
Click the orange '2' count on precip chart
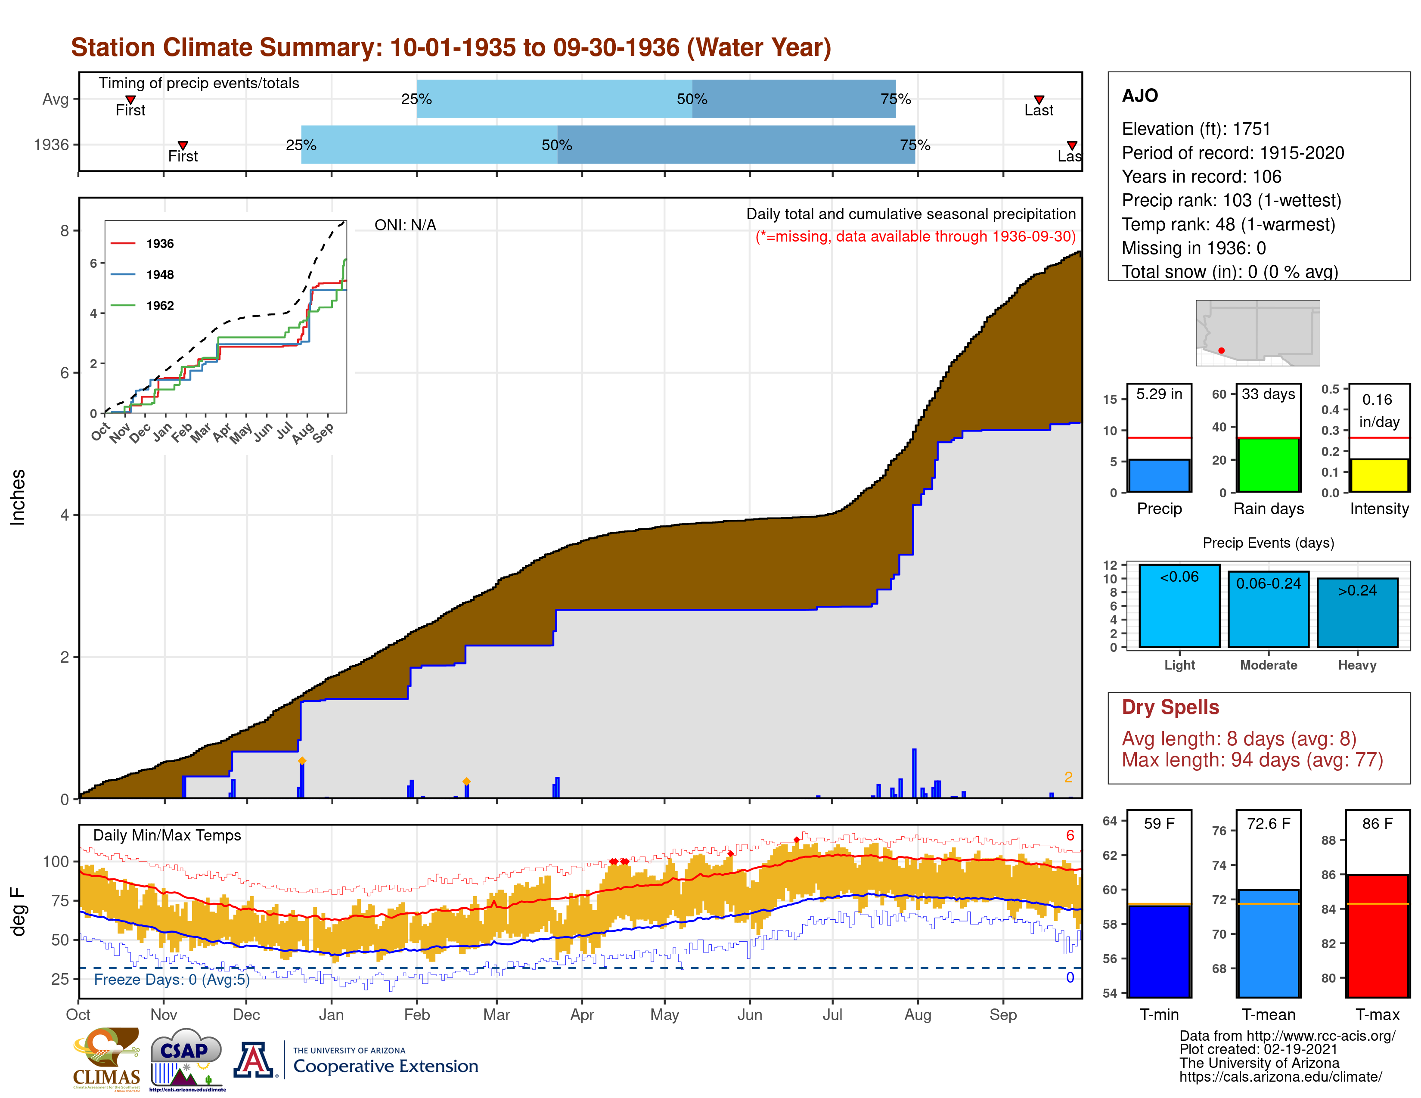[1068, 777]
